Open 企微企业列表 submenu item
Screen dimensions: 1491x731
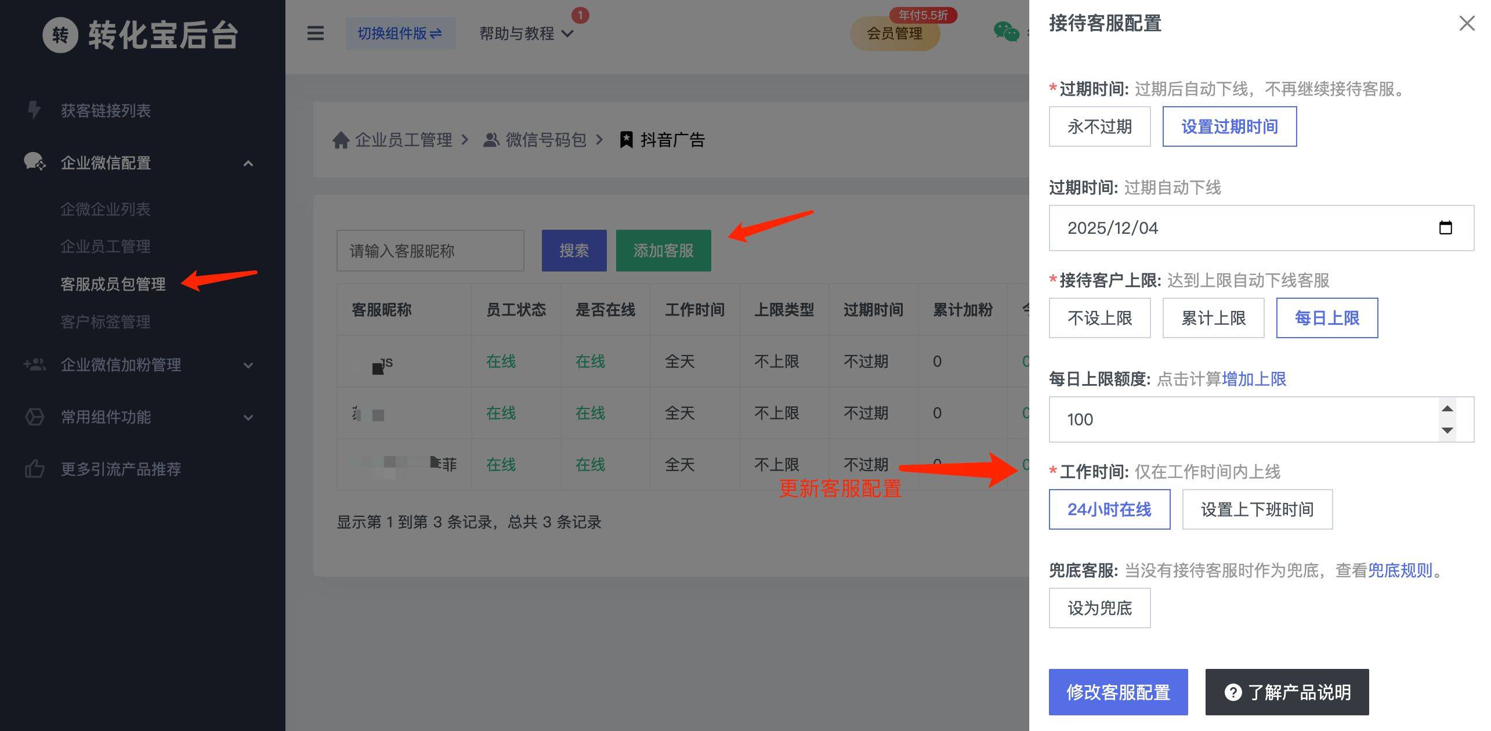click(106, 209)
